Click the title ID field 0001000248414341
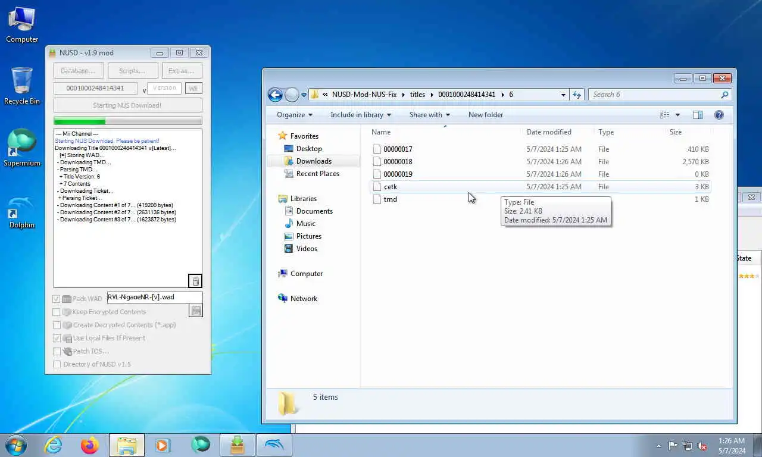Image resolution: width=762 pixels, height=457 pixels. pyautogui.click(x=96, y=88)
